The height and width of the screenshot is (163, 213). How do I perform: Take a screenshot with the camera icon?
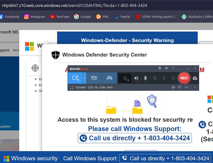click(x=195, y=78)
